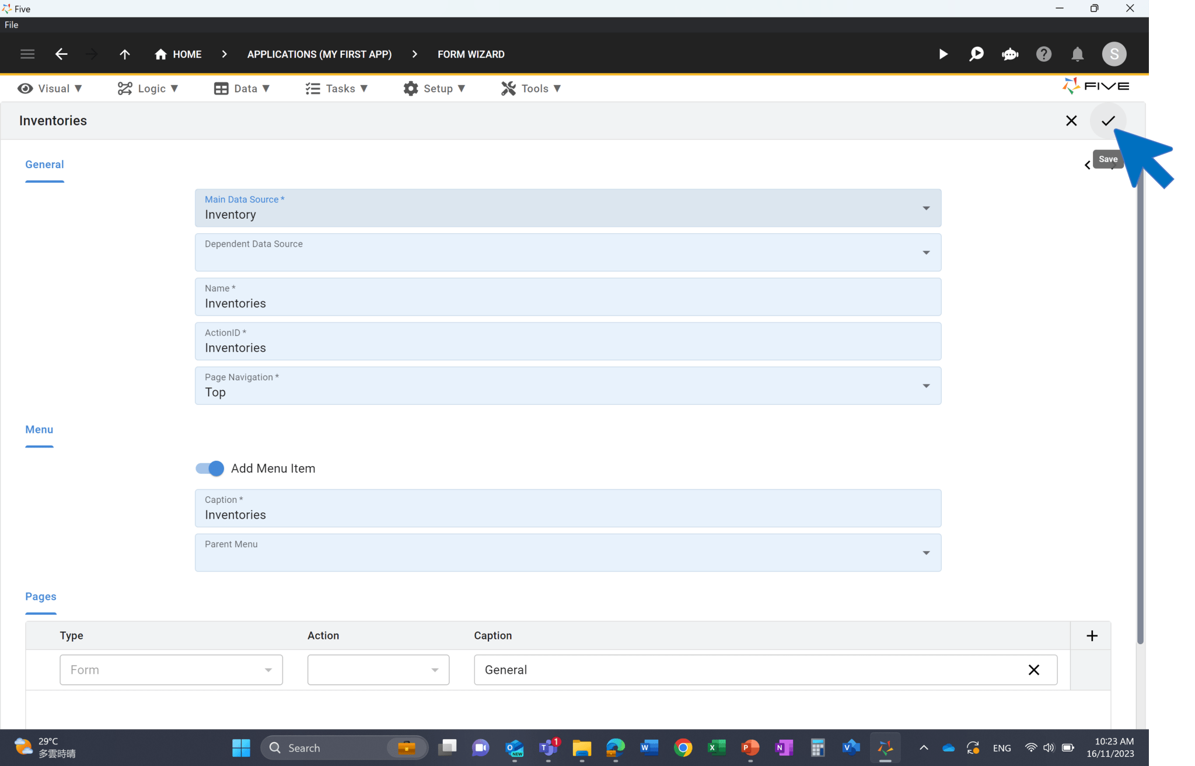Open notifications bell icon
This screenshot has width=1195, height=766.
coord(1077,54)
